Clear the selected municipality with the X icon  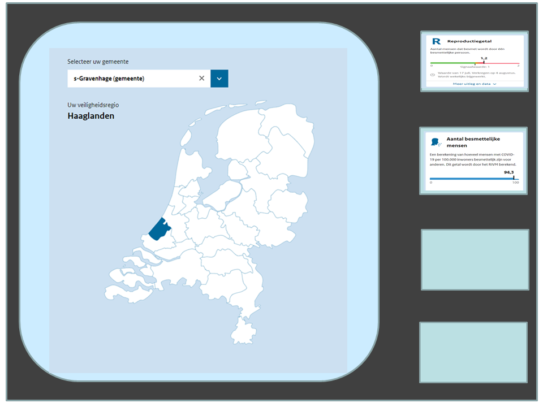click(x=201, y=79)
